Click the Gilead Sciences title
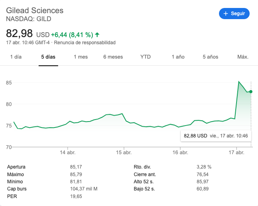The image size is (258, 206). 35,10
